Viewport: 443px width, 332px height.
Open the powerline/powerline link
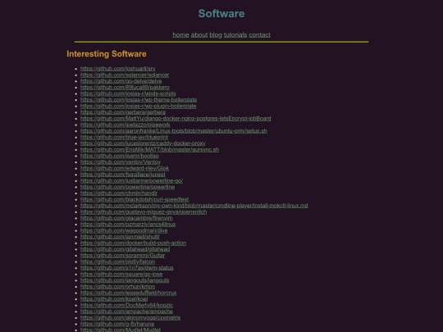point(127,187)
